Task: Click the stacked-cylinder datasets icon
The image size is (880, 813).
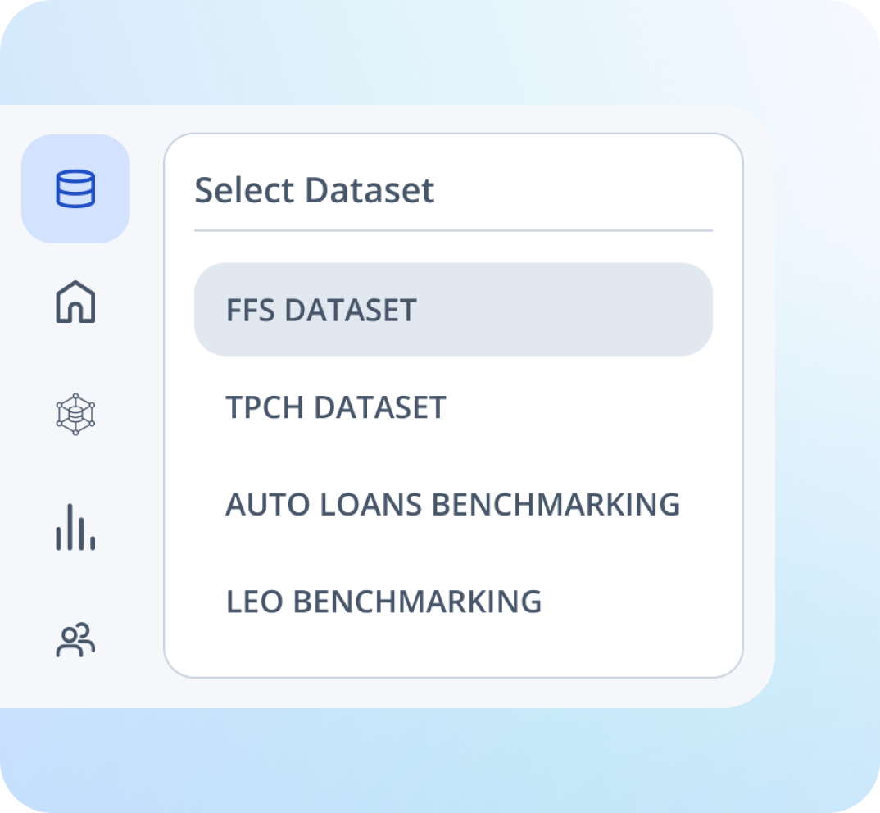Action: click(x=75, y=188)
